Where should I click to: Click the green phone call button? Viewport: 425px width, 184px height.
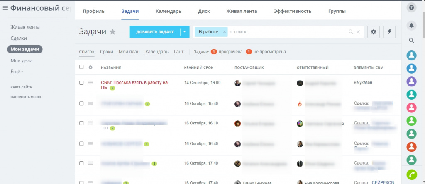[x=411, y=174]
